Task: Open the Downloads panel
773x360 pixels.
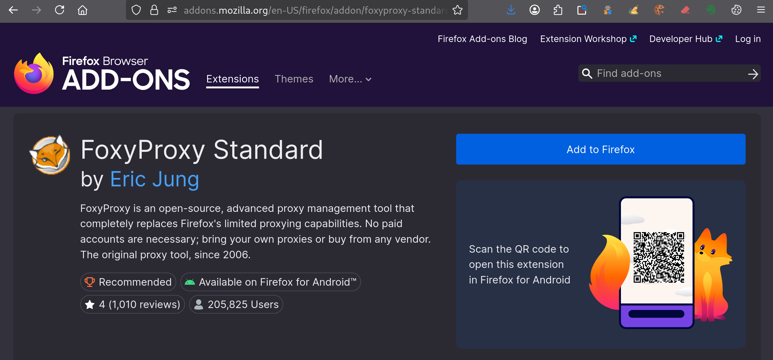Action: click(x=511, y=10)
